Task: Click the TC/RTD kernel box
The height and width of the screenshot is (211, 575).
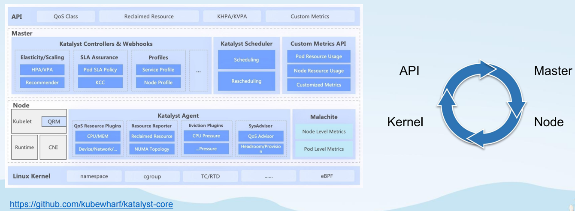Action: 210,176
